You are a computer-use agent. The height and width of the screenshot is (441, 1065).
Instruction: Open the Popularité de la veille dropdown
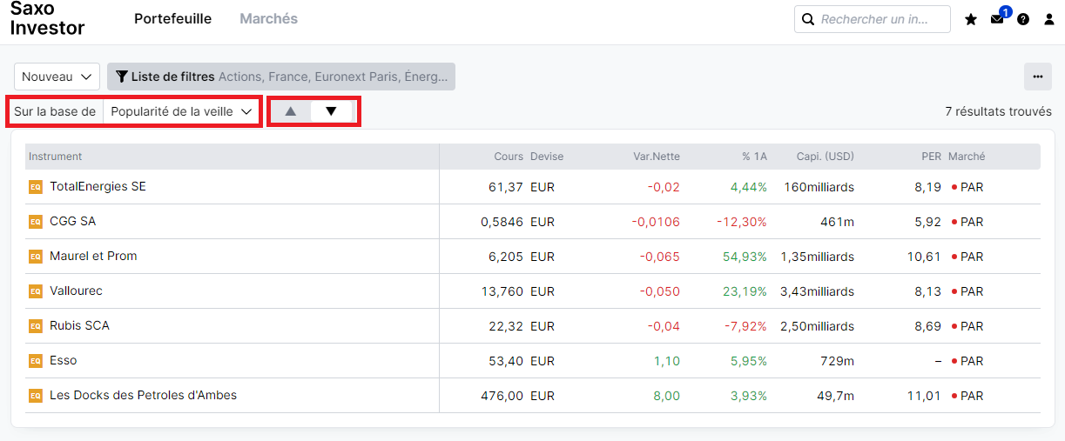click(x=181, y=111)
